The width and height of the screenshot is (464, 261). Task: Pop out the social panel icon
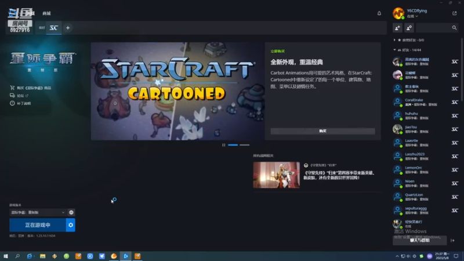coord(454,13)
